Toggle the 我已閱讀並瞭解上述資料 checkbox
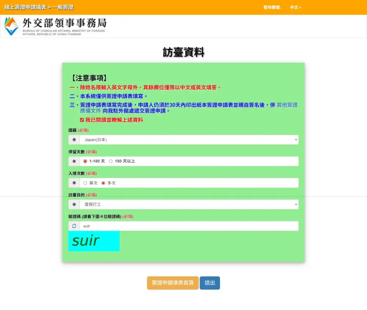Image resolution: width=367 pixels, height=310 pixels. pyautogui.click(x=82, y=120)
